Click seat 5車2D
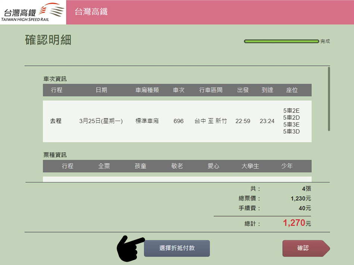The width and height of the screenshot is (354, 265). pos(291,118)
